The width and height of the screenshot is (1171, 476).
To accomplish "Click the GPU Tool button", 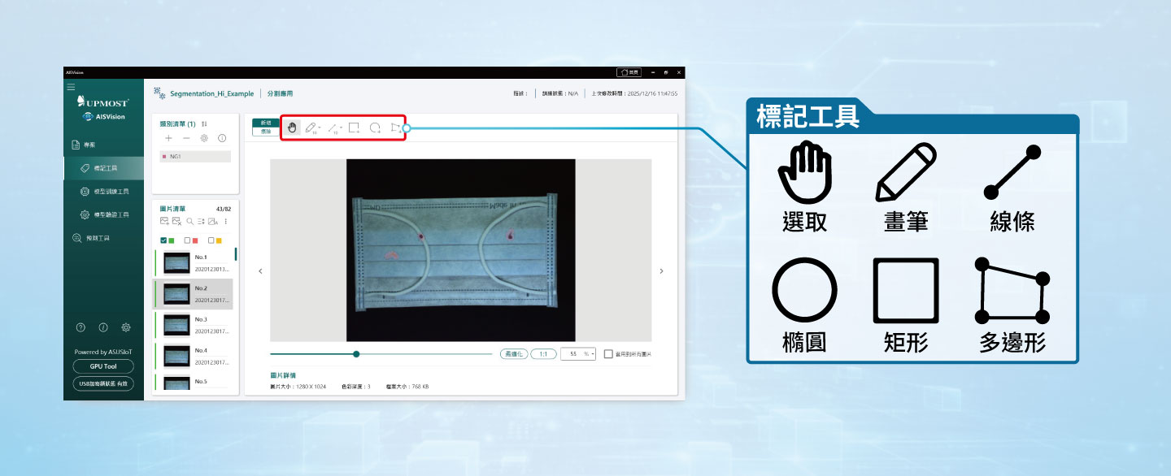I will click(103, 366).
